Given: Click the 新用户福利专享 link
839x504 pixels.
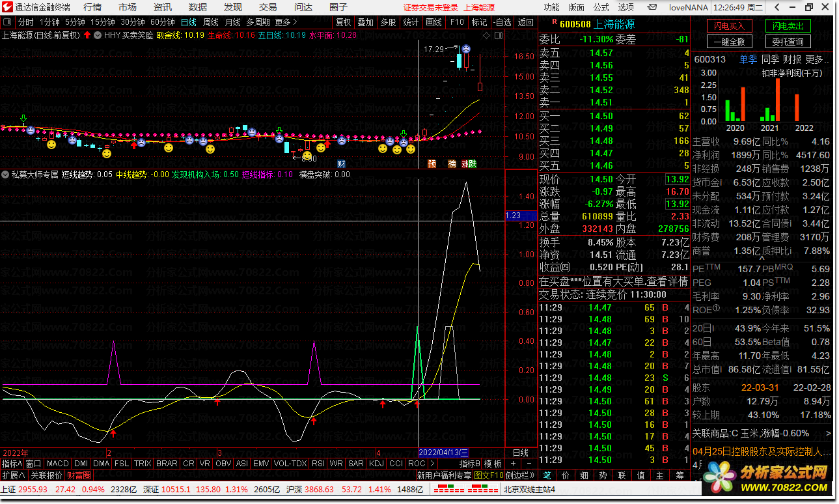Looking at the screenshot, I should tap(444, 475).
